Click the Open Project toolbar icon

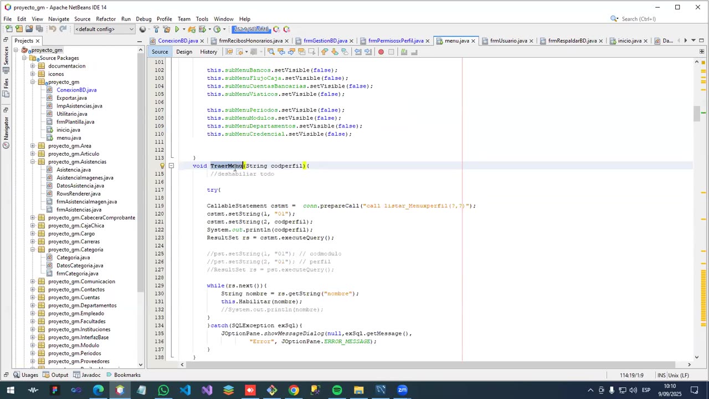(x=29, y=29)
